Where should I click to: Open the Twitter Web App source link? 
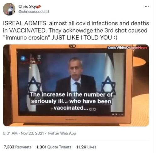tap(62, 133)
